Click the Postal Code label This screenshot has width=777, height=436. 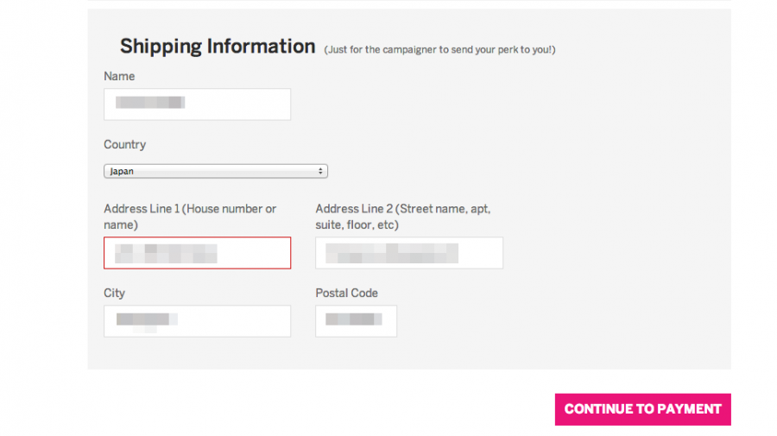tap(347, 293)
